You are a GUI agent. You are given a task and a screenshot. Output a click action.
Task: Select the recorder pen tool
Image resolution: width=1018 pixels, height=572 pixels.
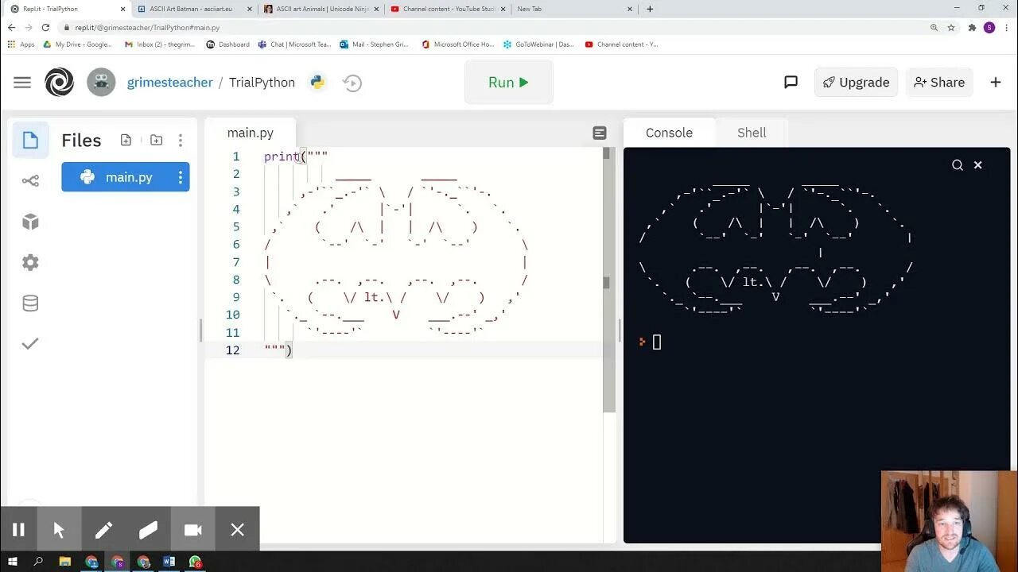(103, 530)
